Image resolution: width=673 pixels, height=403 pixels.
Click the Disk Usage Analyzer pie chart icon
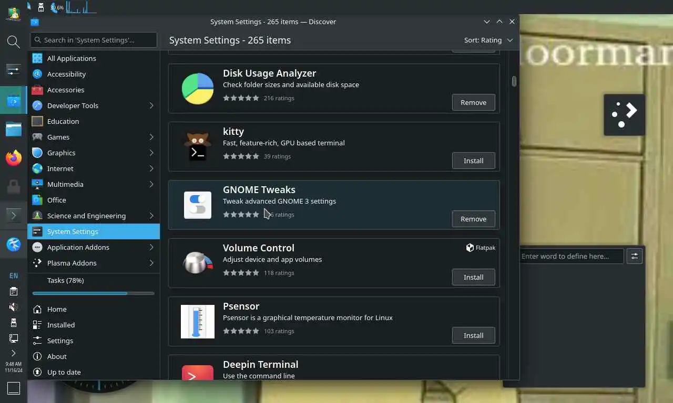coord(198,89)
